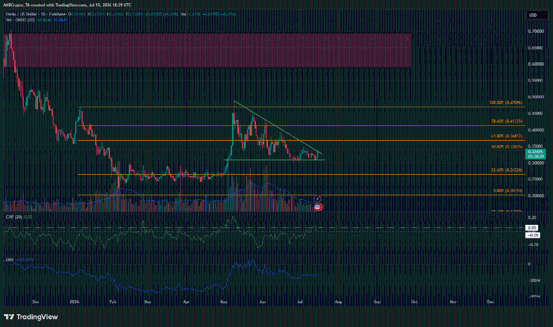Screen dimensions: 553x327
Task: Click the CMF -0.05 level tag
Action: click(x=532, y=235)
